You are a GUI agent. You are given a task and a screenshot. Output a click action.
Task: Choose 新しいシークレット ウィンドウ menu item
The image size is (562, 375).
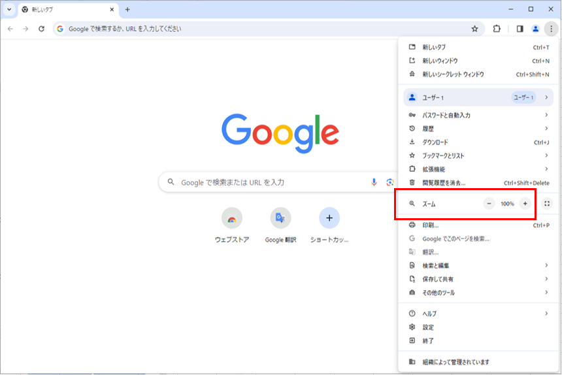(479, 74)
